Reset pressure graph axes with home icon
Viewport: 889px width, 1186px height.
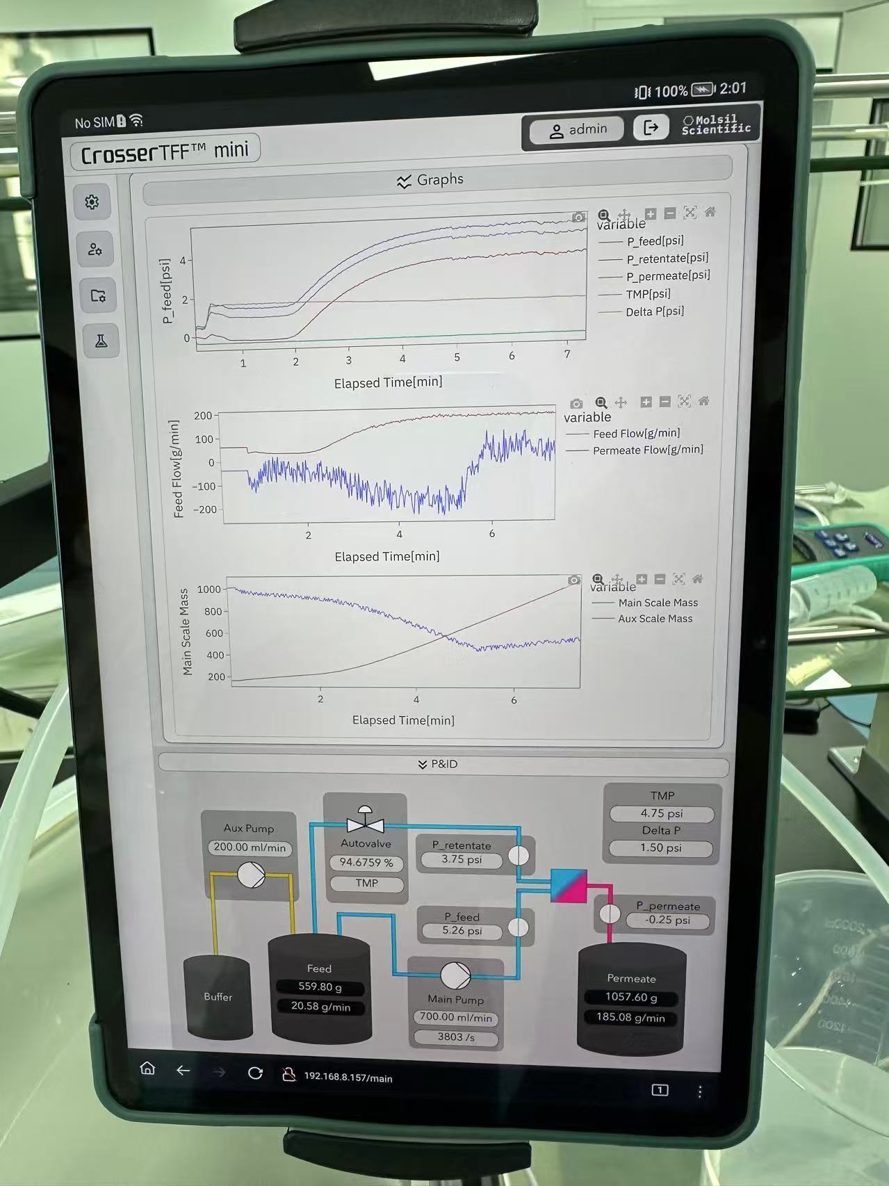point(710,212)
